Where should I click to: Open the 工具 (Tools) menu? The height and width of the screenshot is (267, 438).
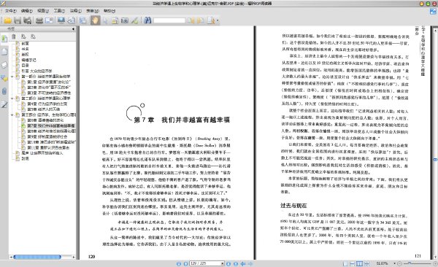click(59, 11)
